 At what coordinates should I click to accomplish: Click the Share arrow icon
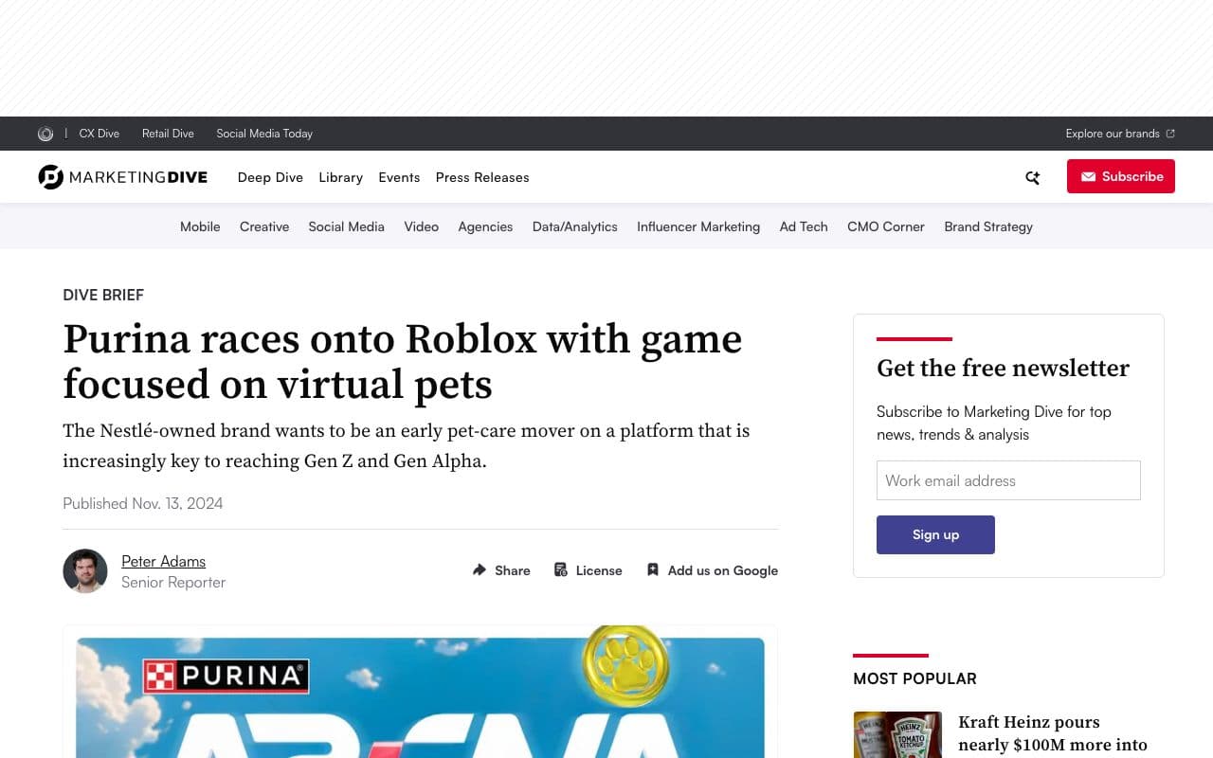pos(480,569)
